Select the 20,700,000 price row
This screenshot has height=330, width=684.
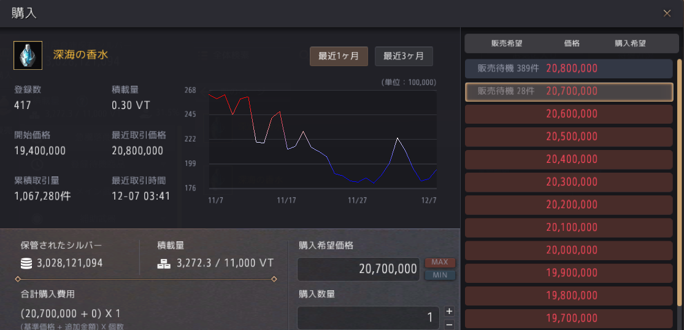[569, 91]
